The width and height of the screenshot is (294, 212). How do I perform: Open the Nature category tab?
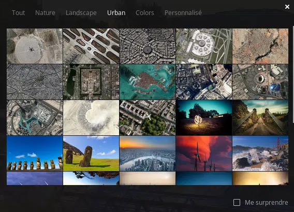pos(45,13)
